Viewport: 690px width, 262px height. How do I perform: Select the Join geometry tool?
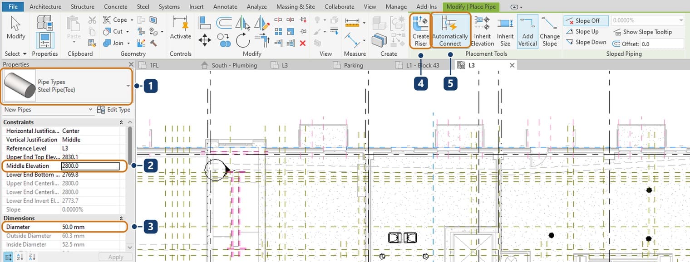tap(113, 43)
